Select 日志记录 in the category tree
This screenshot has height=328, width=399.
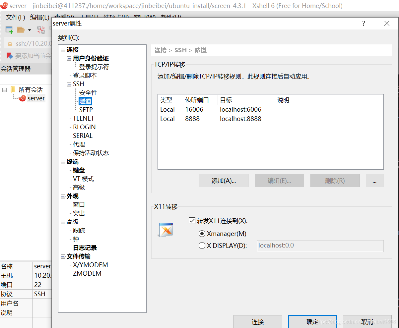(85, 248)
